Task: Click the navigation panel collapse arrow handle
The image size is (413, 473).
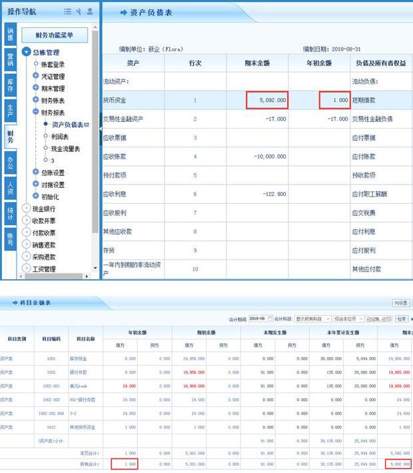Action: tap(101, 129)
